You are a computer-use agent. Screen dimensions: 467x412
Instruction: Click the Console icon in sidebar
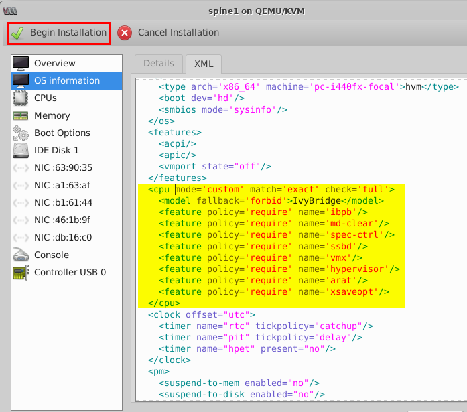point(21,255)
